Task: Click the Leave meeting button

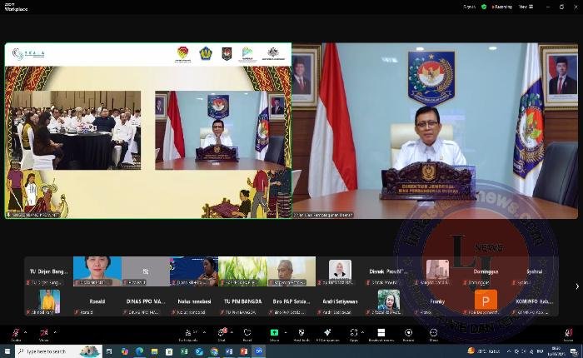Action: click(x=568, y=334)
